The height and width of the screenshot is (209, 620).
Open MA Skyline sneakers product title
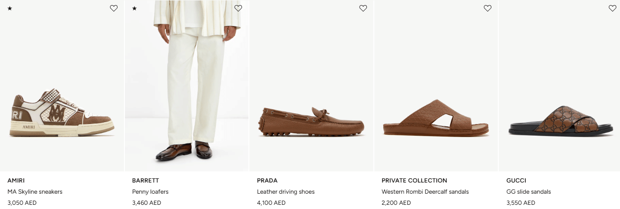pos(35,191)
